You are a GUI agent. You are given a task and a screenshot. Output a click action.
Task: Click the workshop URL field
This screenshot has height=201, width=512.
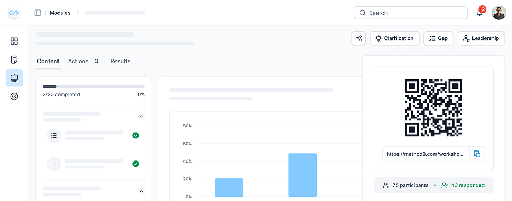426,154
